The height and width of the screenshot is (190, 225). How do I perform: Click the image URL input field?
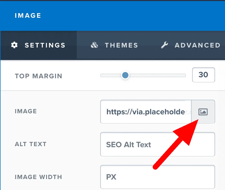(146, 112)
